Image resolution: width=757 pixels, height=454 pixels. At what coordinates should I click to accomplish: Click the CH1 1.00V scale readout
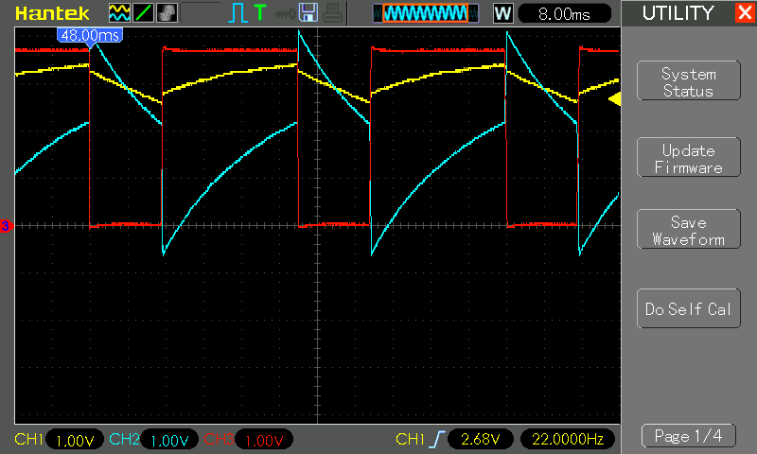(75, 440)
